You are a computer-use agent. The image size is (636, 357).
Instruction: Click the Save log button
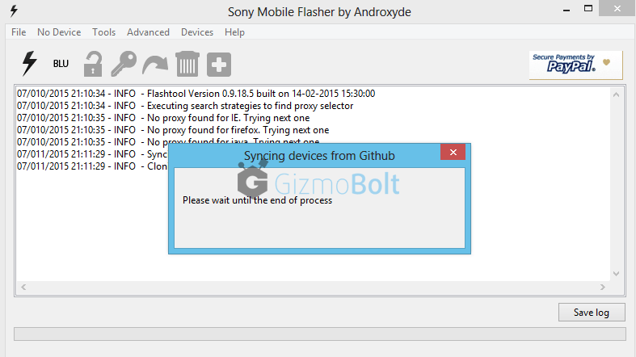pos(592,313)
